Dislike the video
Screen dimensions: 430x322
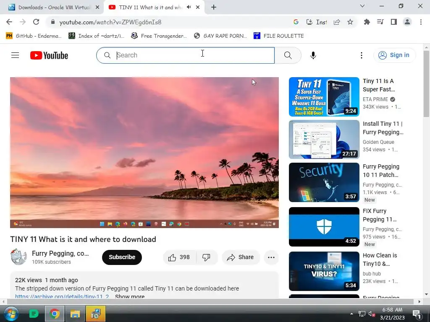pyautogui.click(x=207, y=257)
